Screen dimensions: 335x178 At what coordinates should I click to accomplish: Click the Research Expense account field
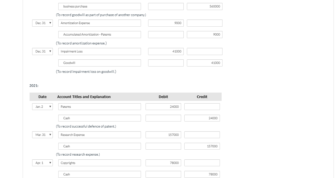(x=99, y=134)
